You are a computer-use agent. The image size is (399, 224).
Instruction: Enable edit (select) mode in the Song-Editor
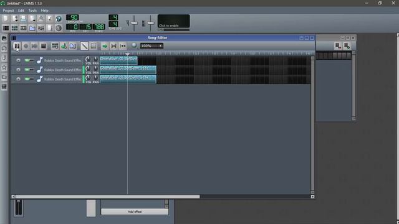pos(93,46)
